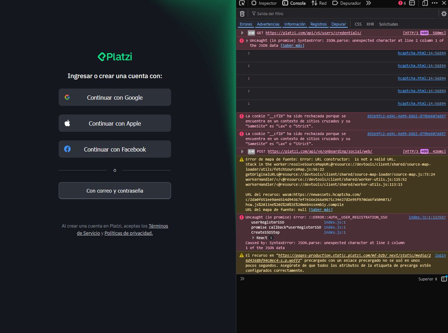Viewport: 448px width, 333px height.
Task: Toggle the Depurar filter
Action: coord(339,24)
